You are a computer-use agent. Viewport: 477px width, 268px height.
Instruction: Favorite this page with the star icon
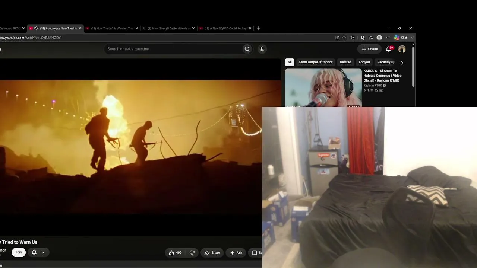pyautogui.click(x=344, y=38)
